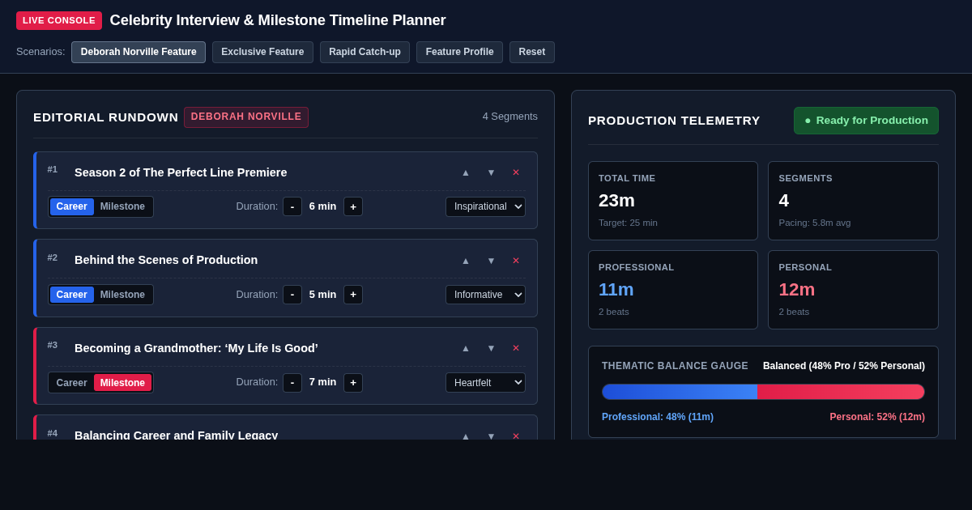Screen dimensions: 972x510
Task: Click the Professional 11m card
Action: point(673,290)
